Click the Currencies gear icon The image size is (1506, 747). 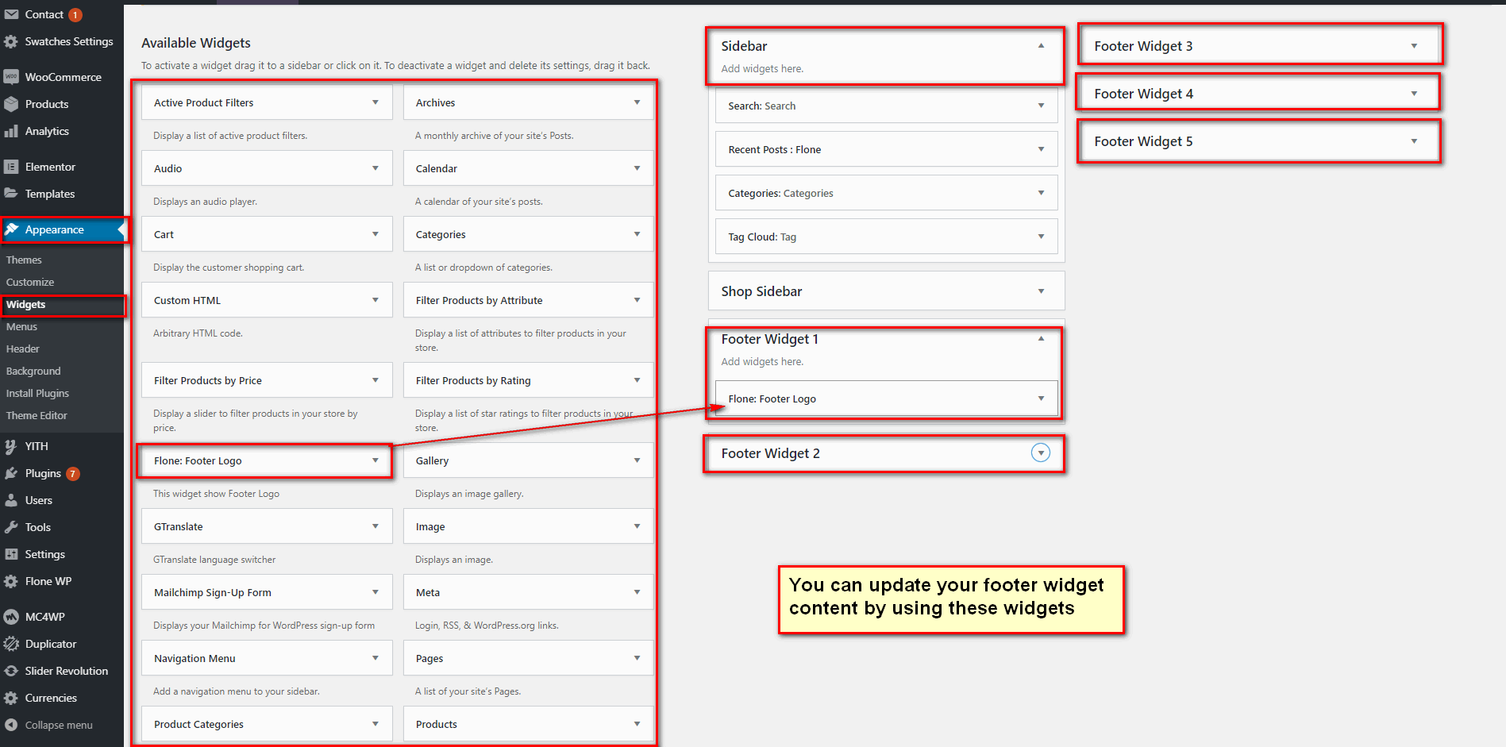coord(11,698)
